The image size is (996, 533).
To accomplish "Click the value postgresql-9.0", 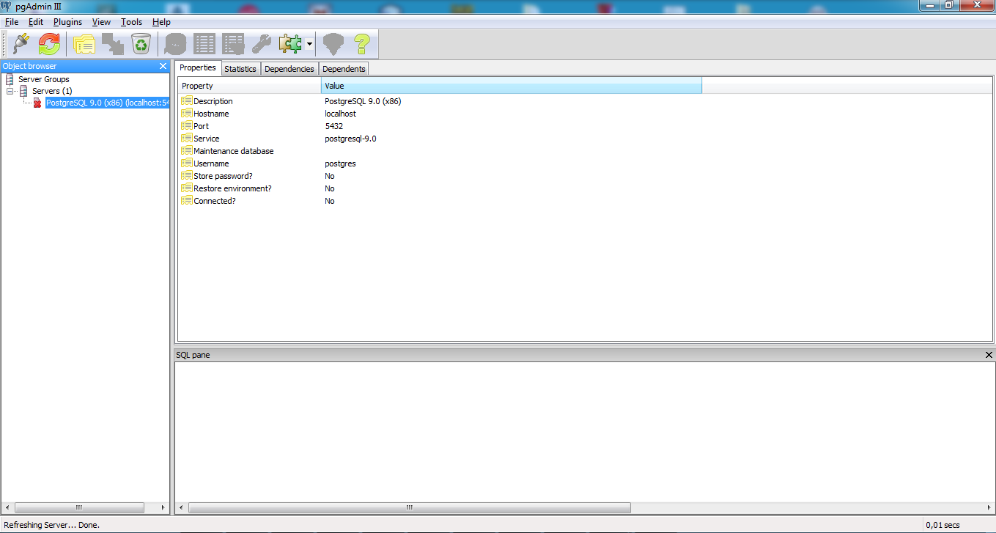I will [350, 139].
